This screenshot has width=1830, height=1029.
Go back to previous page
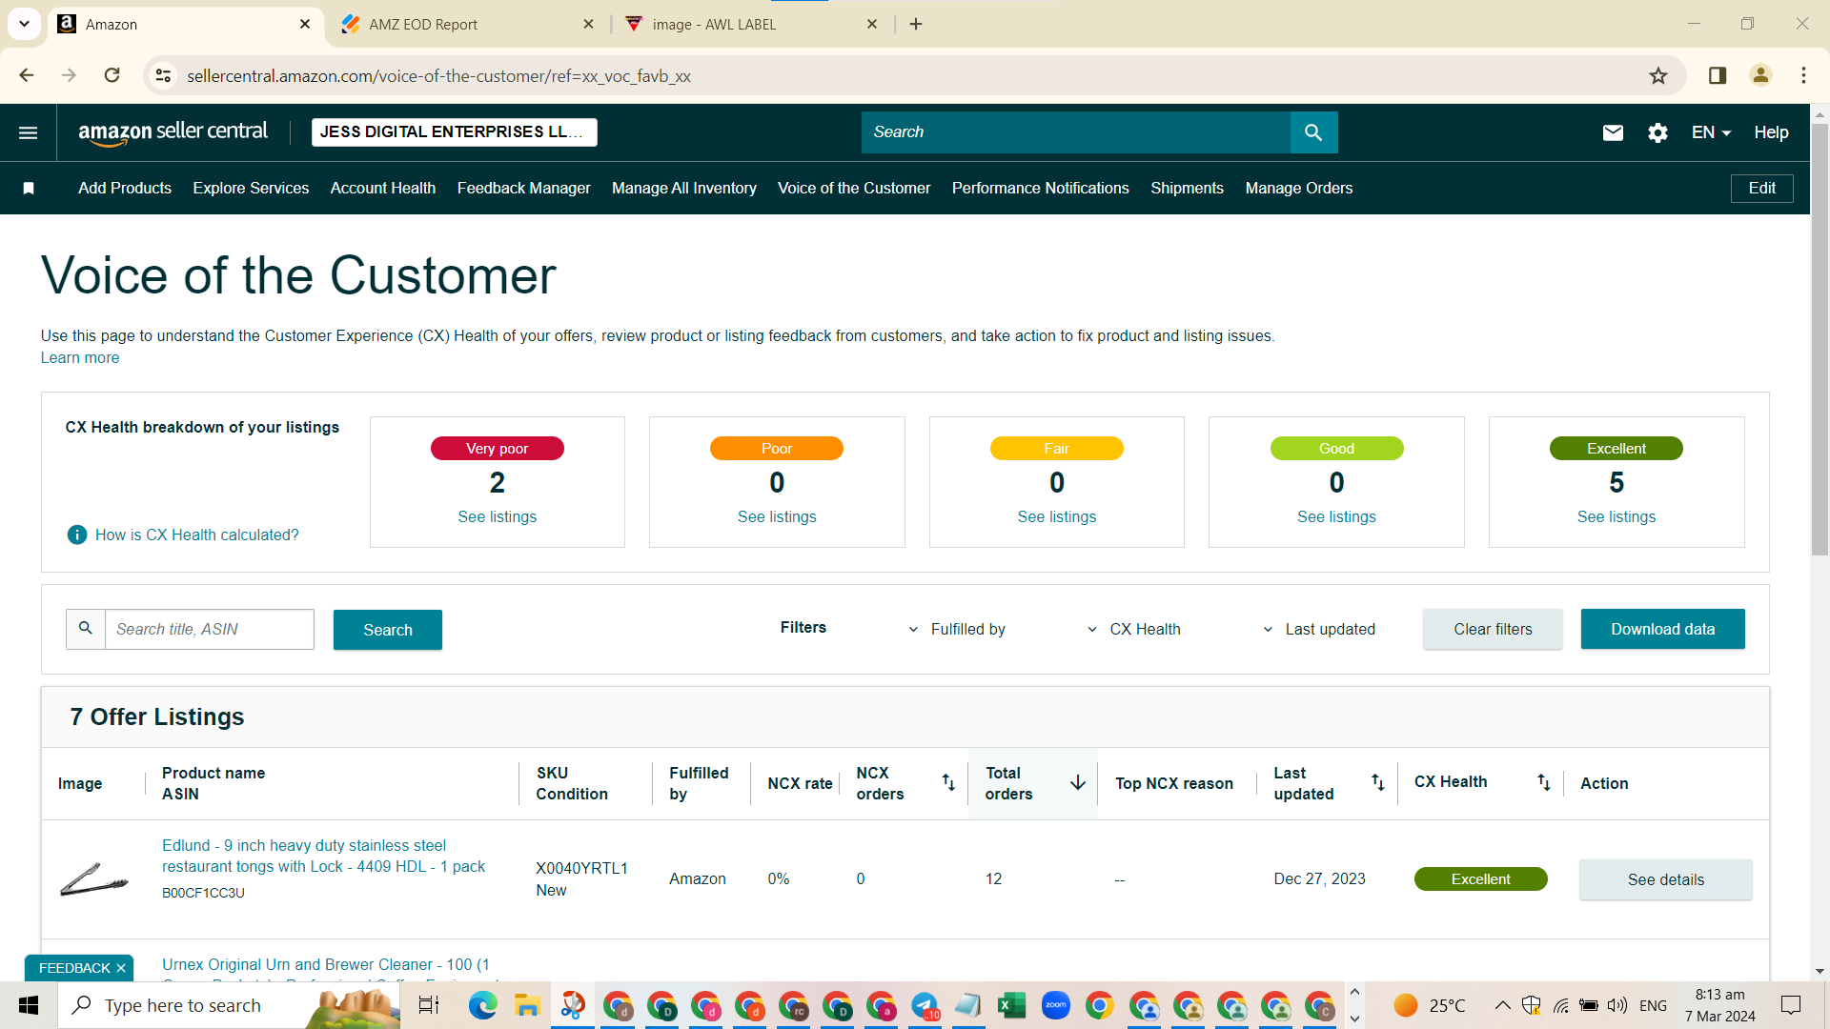click(x=27, y=75)
